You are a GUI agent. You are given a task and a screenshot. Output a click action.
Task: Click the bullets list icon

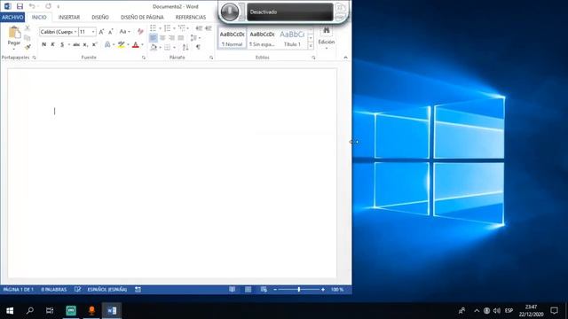click(x=153, y=28)
